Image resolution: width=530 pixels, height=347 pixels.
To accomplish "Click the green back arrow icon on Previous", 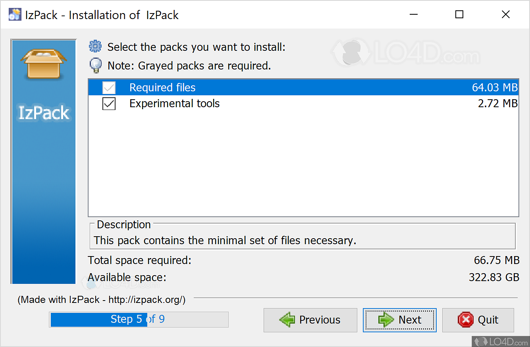I will (x=287, y=320).
